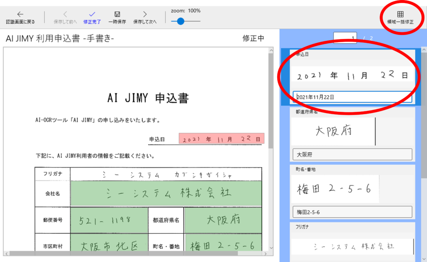Click the zoom slider handle
427x262 pixels.
click(180, 21)
